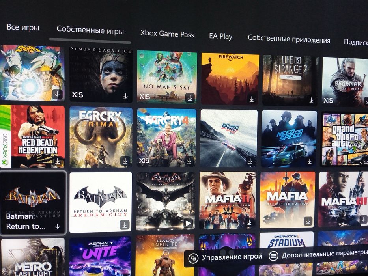This screenshot has width=368, height=276.
Task: Select the Far Cry 4 tile
Action: (166, 138)
